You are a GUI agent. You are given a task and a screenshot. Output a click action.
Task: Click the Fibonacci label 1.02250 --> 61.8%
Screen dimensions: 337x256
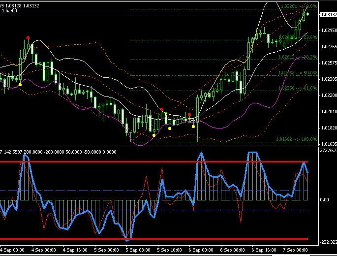coord(298,88)
